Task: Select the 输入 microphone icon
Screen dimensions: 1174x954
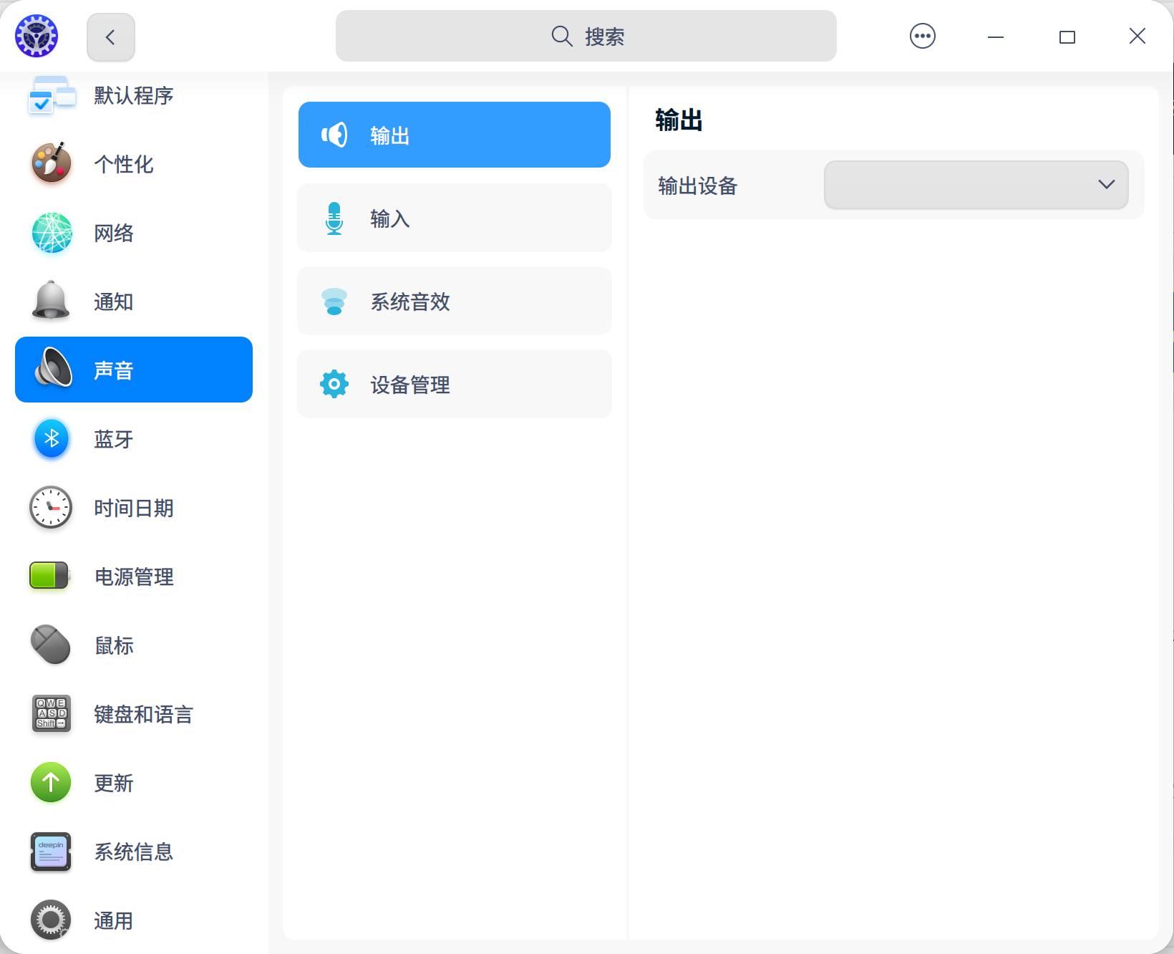Action: (x=334, y=218)
